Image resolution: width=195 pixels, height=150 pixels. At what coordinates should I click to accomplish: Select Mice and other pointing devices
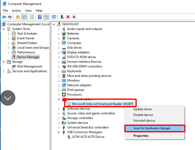click(x=89, y=76)
